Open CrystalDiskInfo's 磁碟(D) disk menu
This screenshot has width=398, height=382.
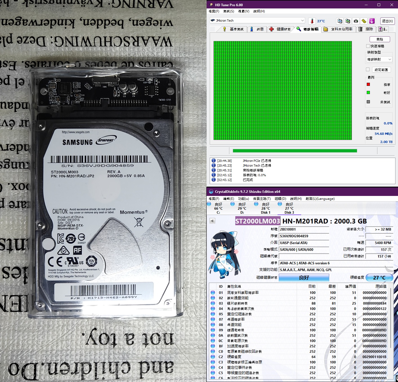(x=280, y=199)
